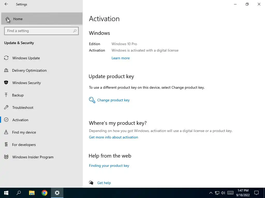265x198 pixels.
Task: Click the Help from the web heading
Action: pos(110,156)
